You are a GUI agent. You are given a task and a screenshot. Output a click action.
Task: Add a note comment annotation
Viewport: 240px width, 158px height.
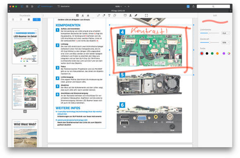125,15
